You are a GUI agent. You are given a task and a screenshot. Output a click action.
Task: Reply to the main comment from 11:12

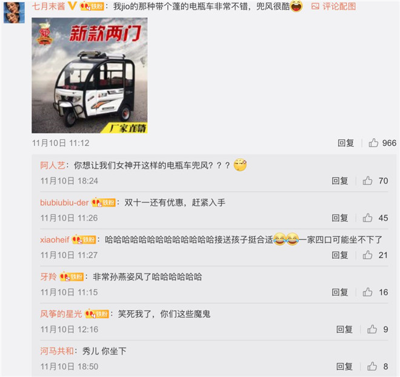[346, 143]
